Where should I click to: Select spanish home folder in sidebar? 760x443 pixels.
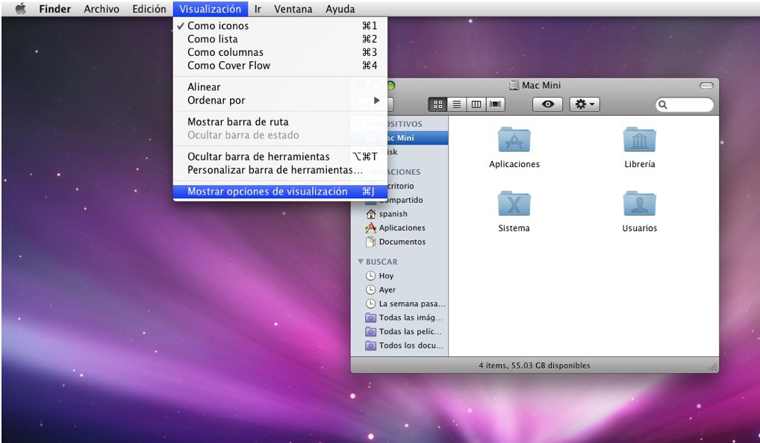400,214
